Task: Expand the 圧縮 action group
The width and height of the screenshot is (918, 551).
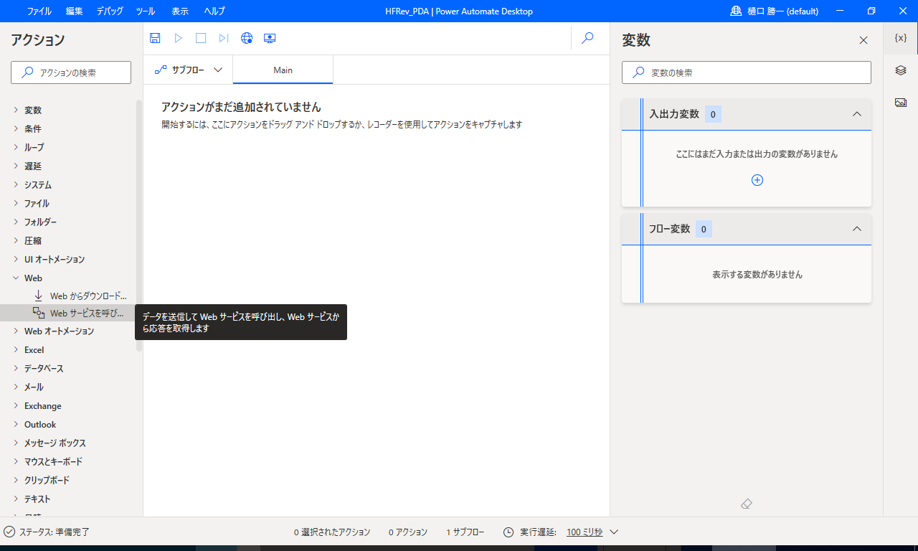Action: pyautogui.click(x=16, y=240)
